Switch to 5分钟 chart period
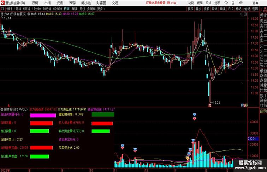Image resolution: width=267 pixels, height=172 pixels. tap(26, 9)
